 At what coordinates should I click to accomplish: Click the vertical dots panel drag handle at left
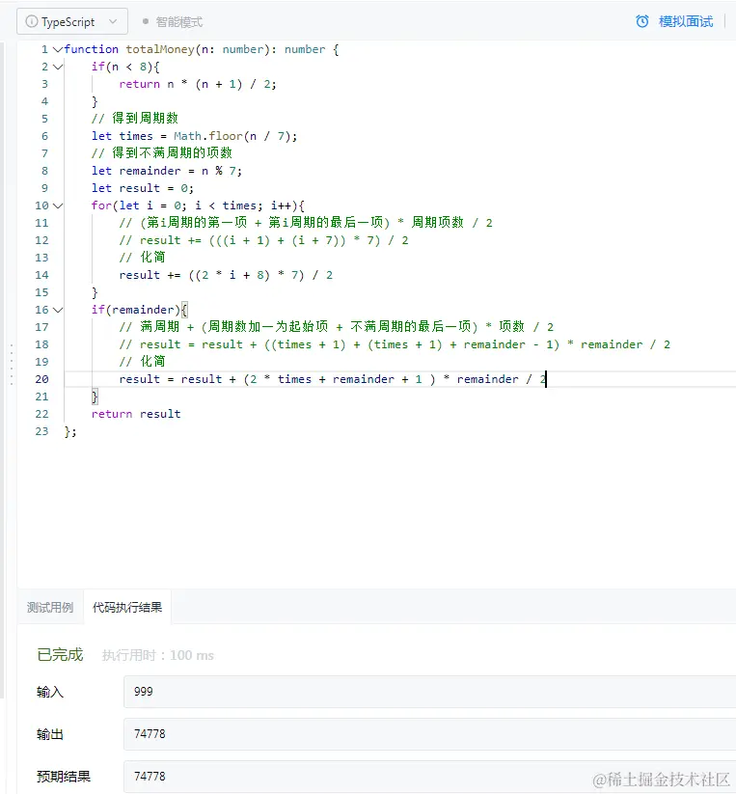tap(12, 365)
